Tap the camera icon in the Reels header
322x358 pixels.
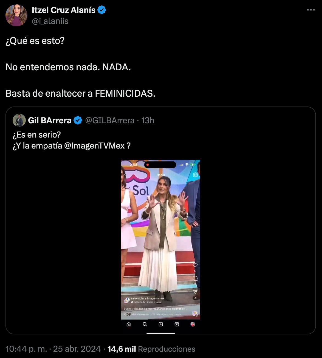[195, 175]
